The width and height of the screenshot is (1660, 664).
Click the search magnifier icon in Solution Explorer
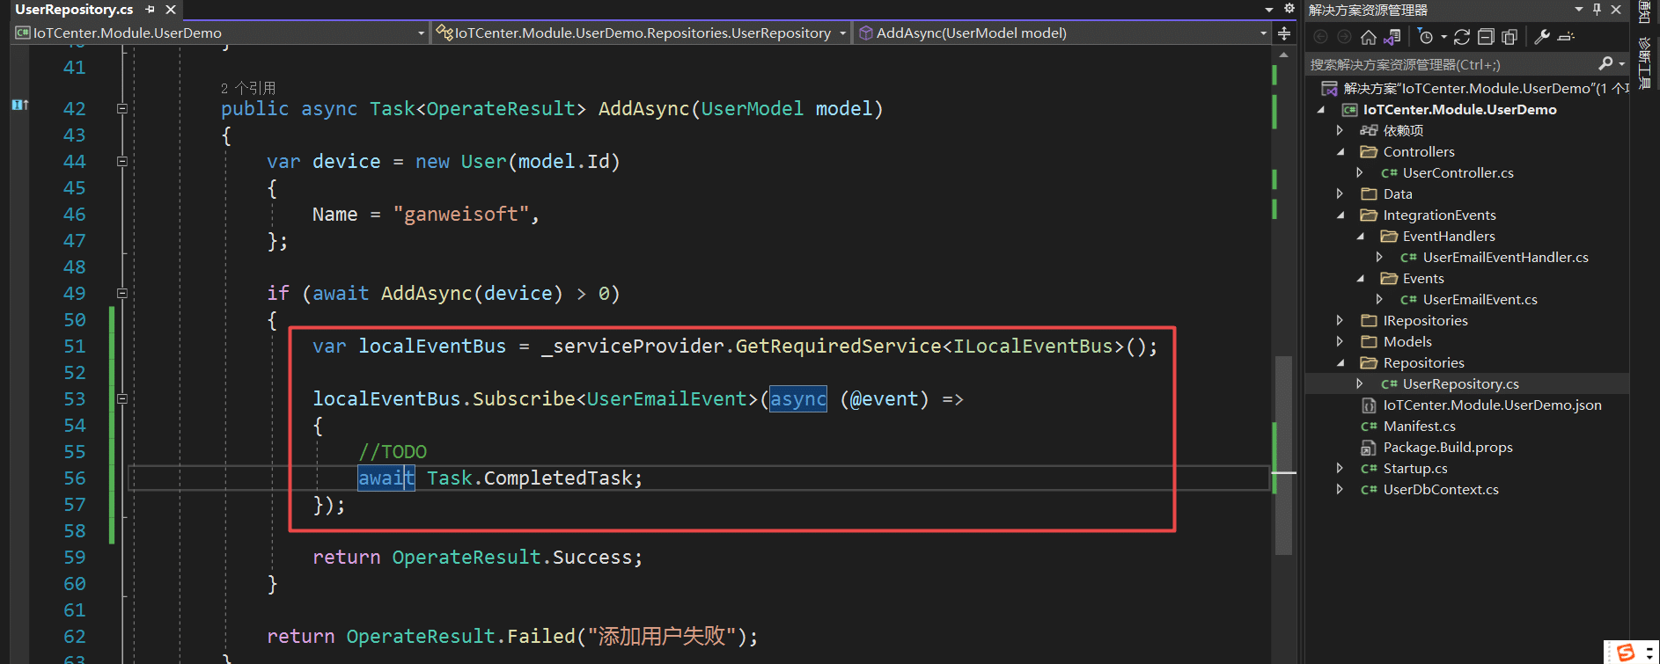[x=1605, y=63]
